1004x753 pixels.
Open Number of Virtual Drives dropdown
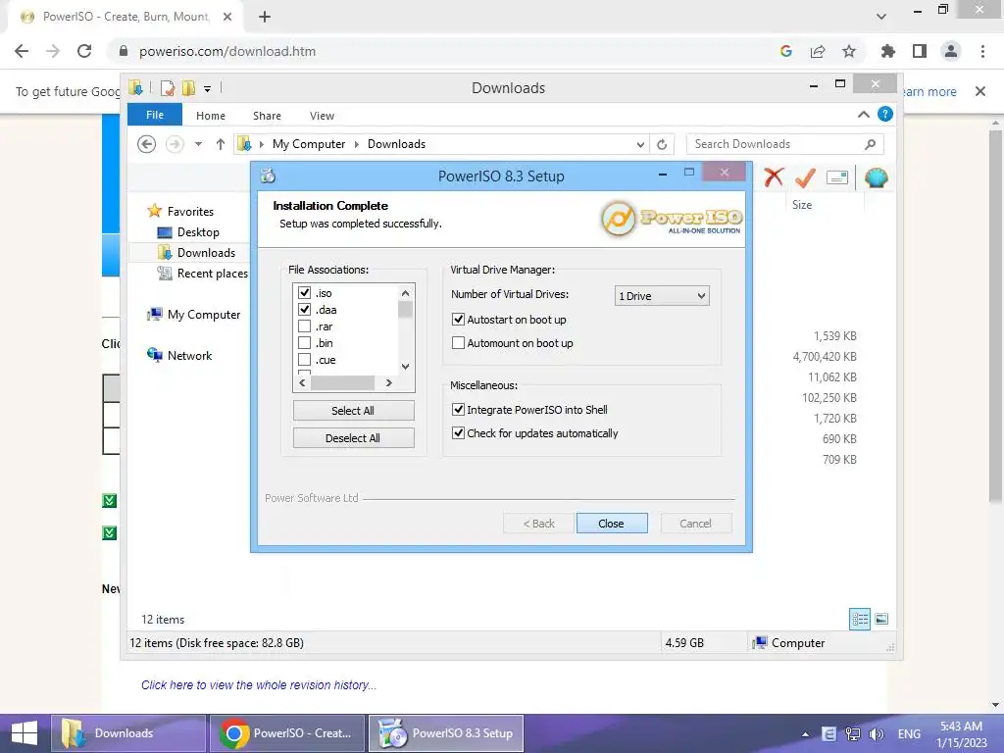click(662, 296)
